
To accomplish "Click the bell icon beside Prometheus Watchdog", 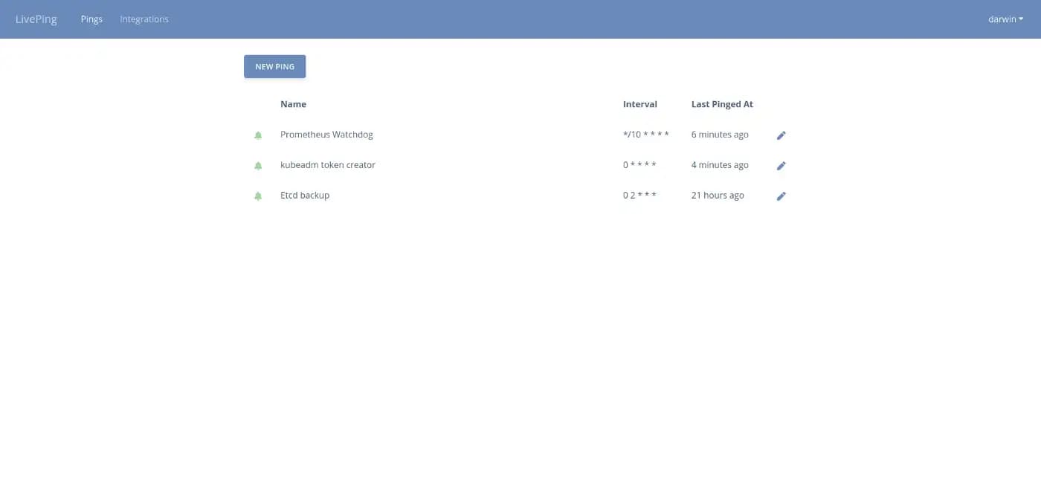I will (x=258, y=135).
